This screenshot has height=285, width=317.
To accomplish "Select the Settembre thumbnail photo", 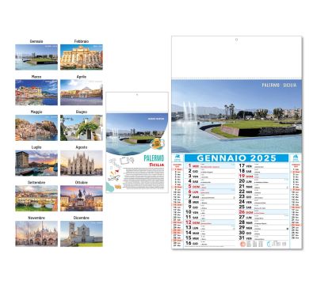I will [x=36, y=199].
